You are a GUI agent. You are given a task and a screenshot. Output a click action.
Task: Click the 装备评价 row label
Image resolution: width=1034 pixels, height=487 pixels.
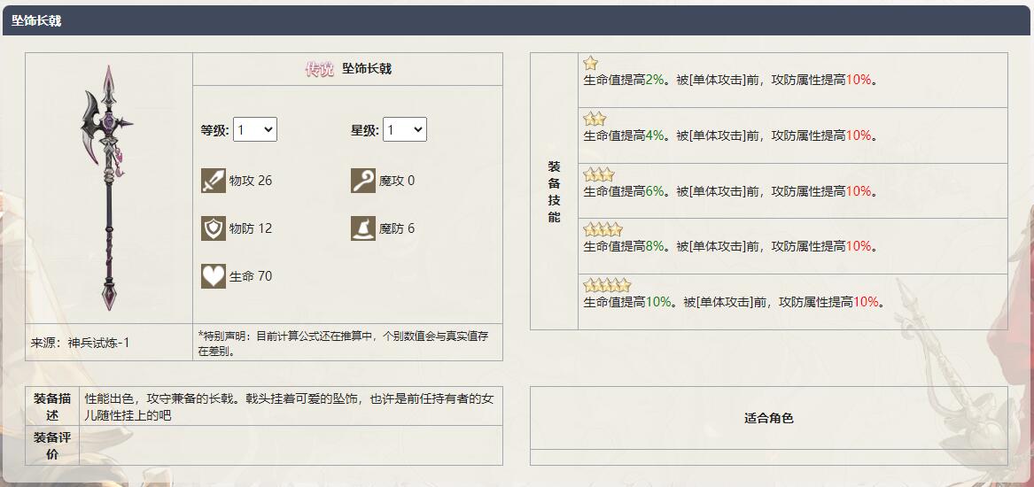(x=52, y=445)
